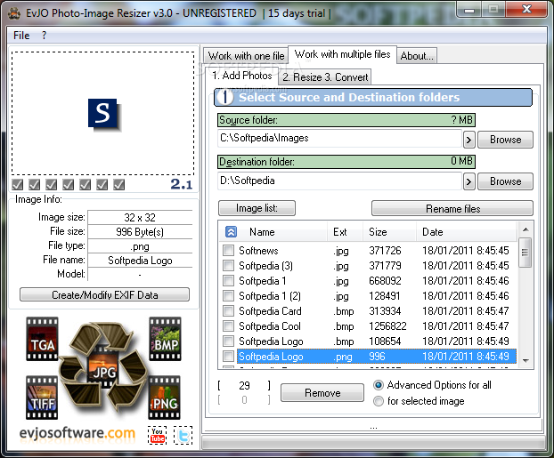The width and height of the screenshot is (554, 458).
Task: Click the Rename files button
Action: tap(452, 208)
